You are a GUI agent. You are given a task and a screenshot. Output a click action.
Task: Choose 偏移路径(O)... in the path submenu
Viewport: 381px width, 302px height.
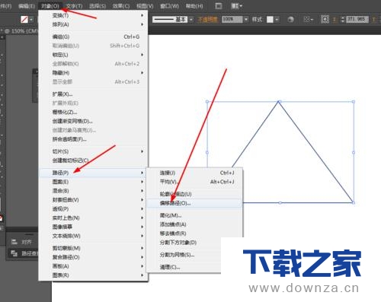tap(194, 203)
